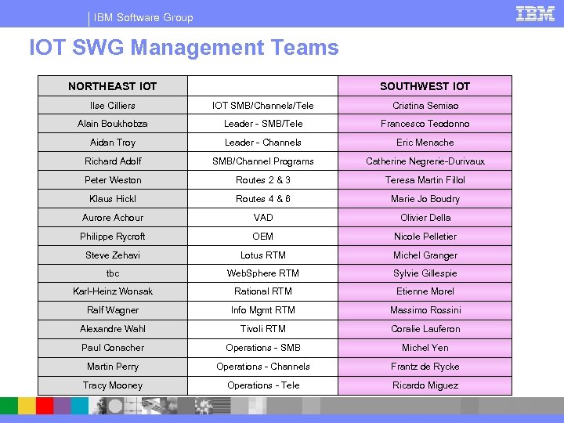
Task: Click the 'Cristina Semiao' cell
Action: point(425,106)
